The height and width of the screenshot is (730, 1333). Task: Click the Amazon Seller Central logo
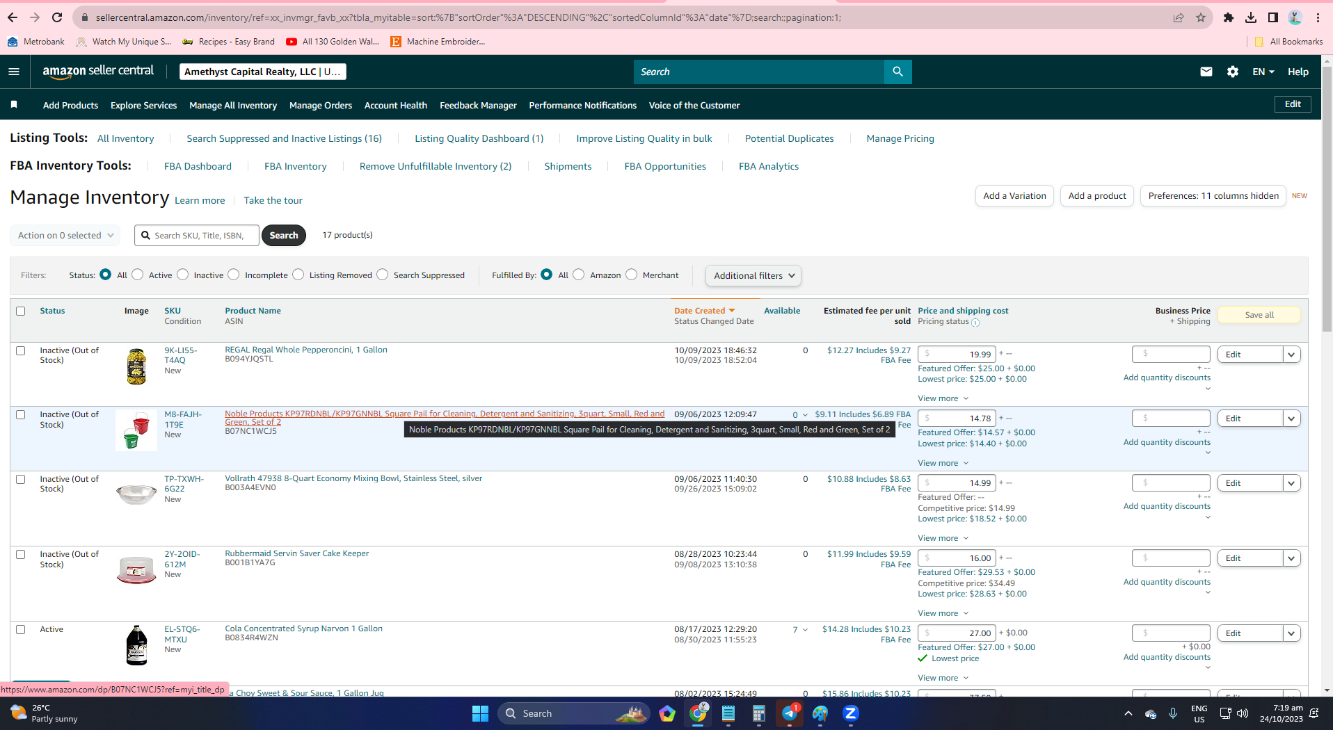98,71
